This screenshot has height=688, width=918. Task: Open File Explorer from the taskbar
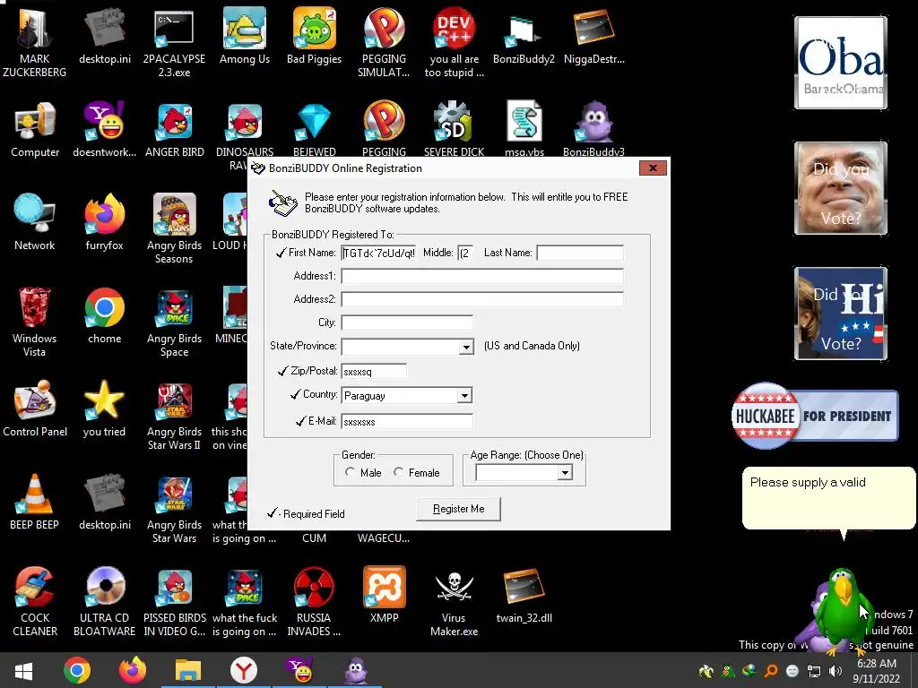click(188, 670)
